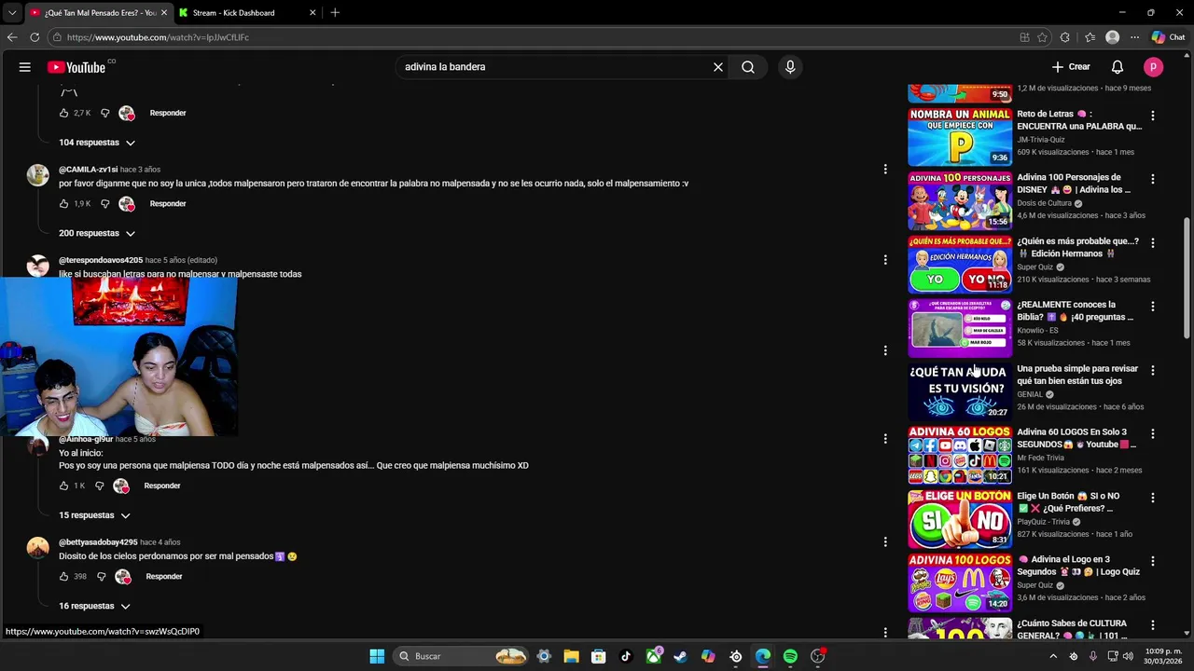Go back to previous page
Screen dimensions: 1194x671
click(12, 37)
